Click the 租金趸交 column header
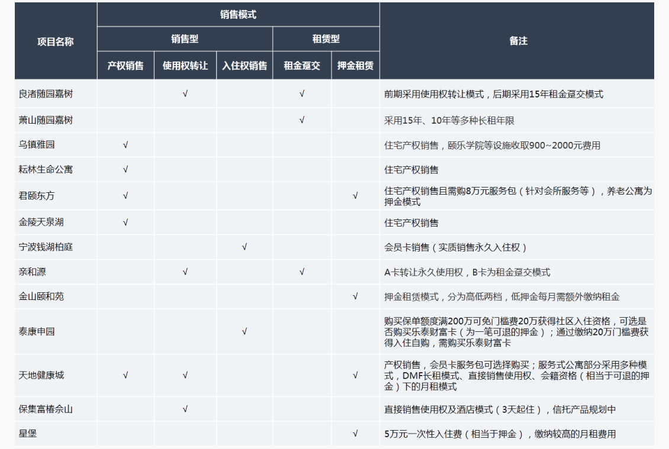The image size is (669, 449). click(x=302, y=66)
